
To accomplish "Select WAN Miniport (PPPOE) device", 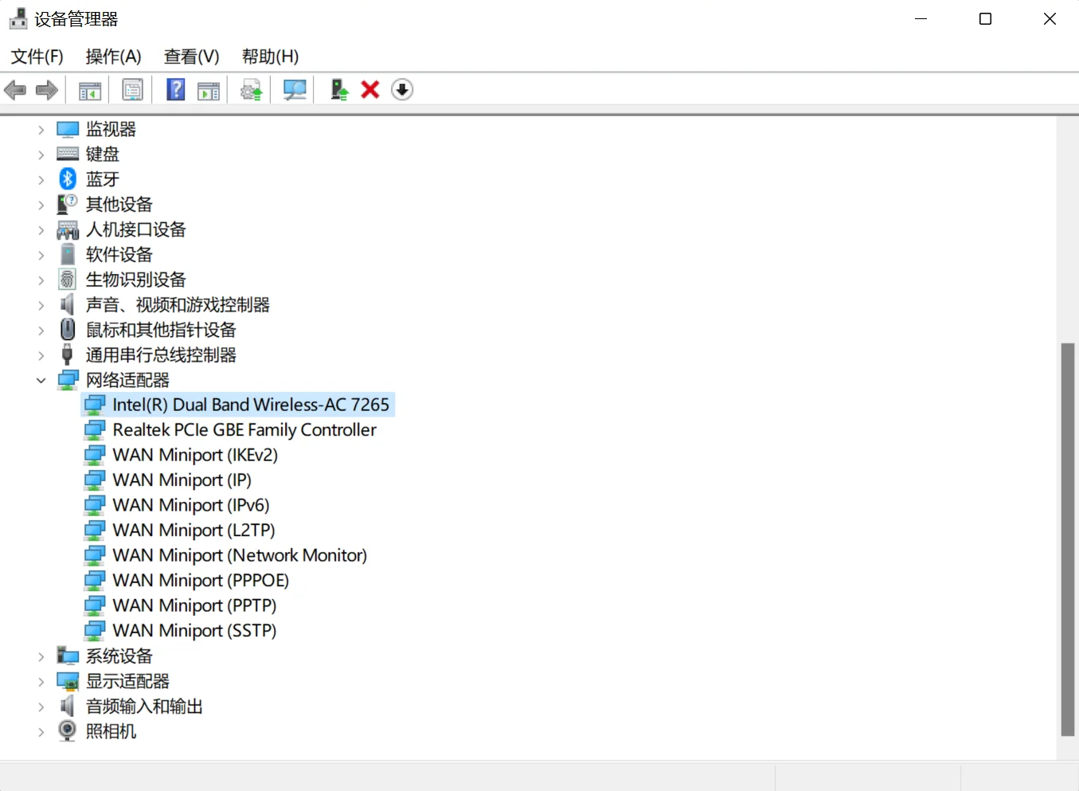I will 200,580.
